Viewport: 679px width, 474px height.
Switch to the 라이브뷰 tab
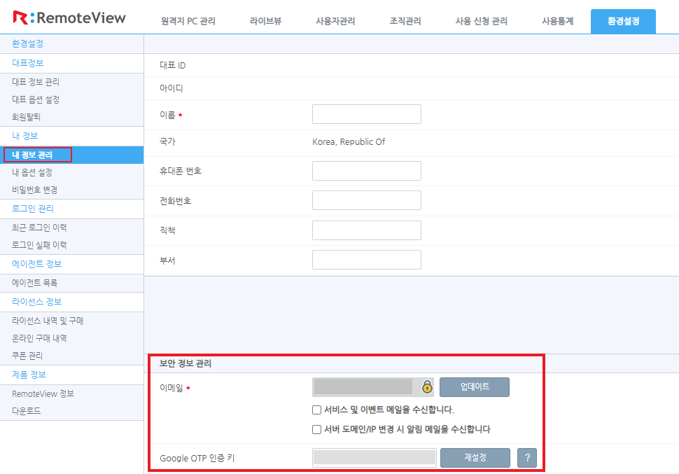pos(265,21)
